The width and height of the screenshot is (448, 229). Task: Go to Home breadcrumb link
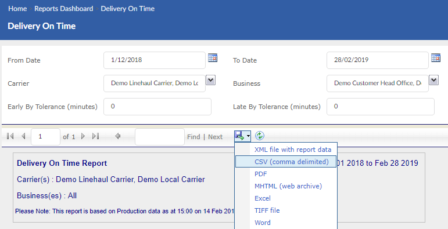17,9
